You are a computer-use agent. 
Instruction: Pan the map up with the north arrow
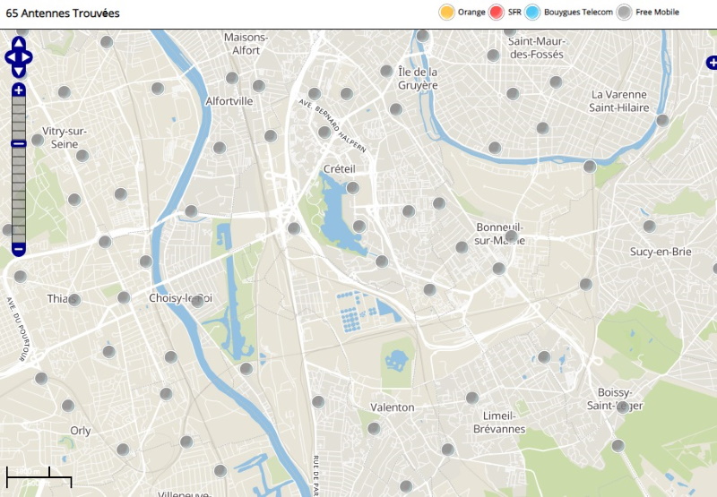(19, 44)
